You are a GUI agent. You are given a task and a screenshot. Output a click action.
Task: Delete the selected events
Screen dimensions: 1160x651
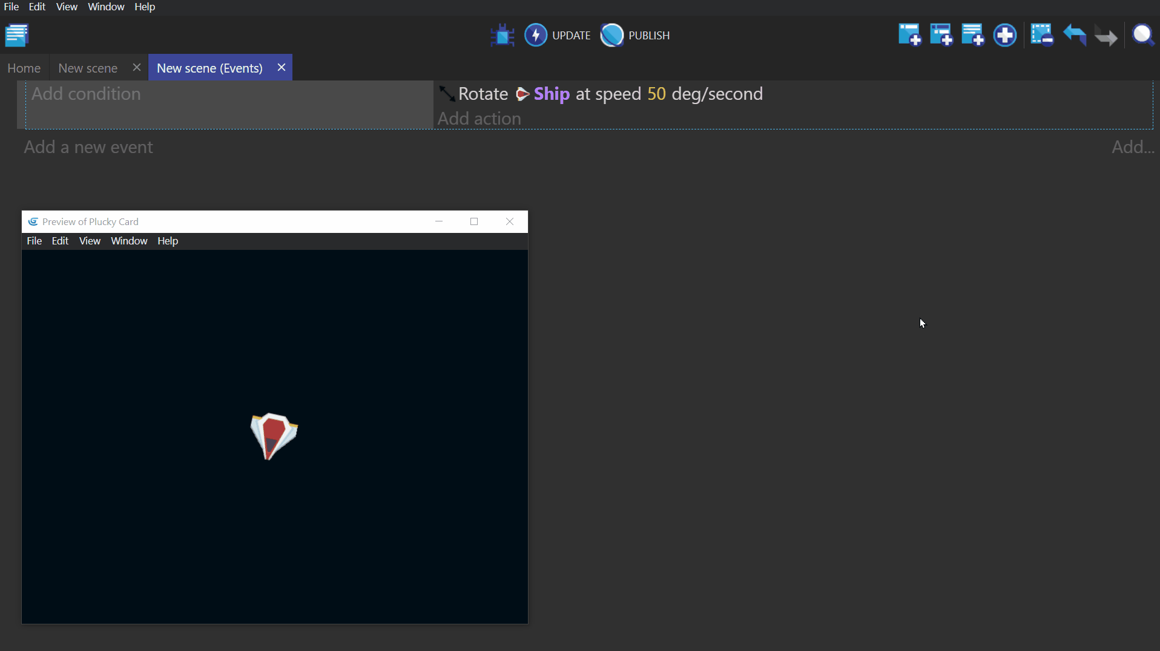pyautogui.click(x=1041, y=35)
